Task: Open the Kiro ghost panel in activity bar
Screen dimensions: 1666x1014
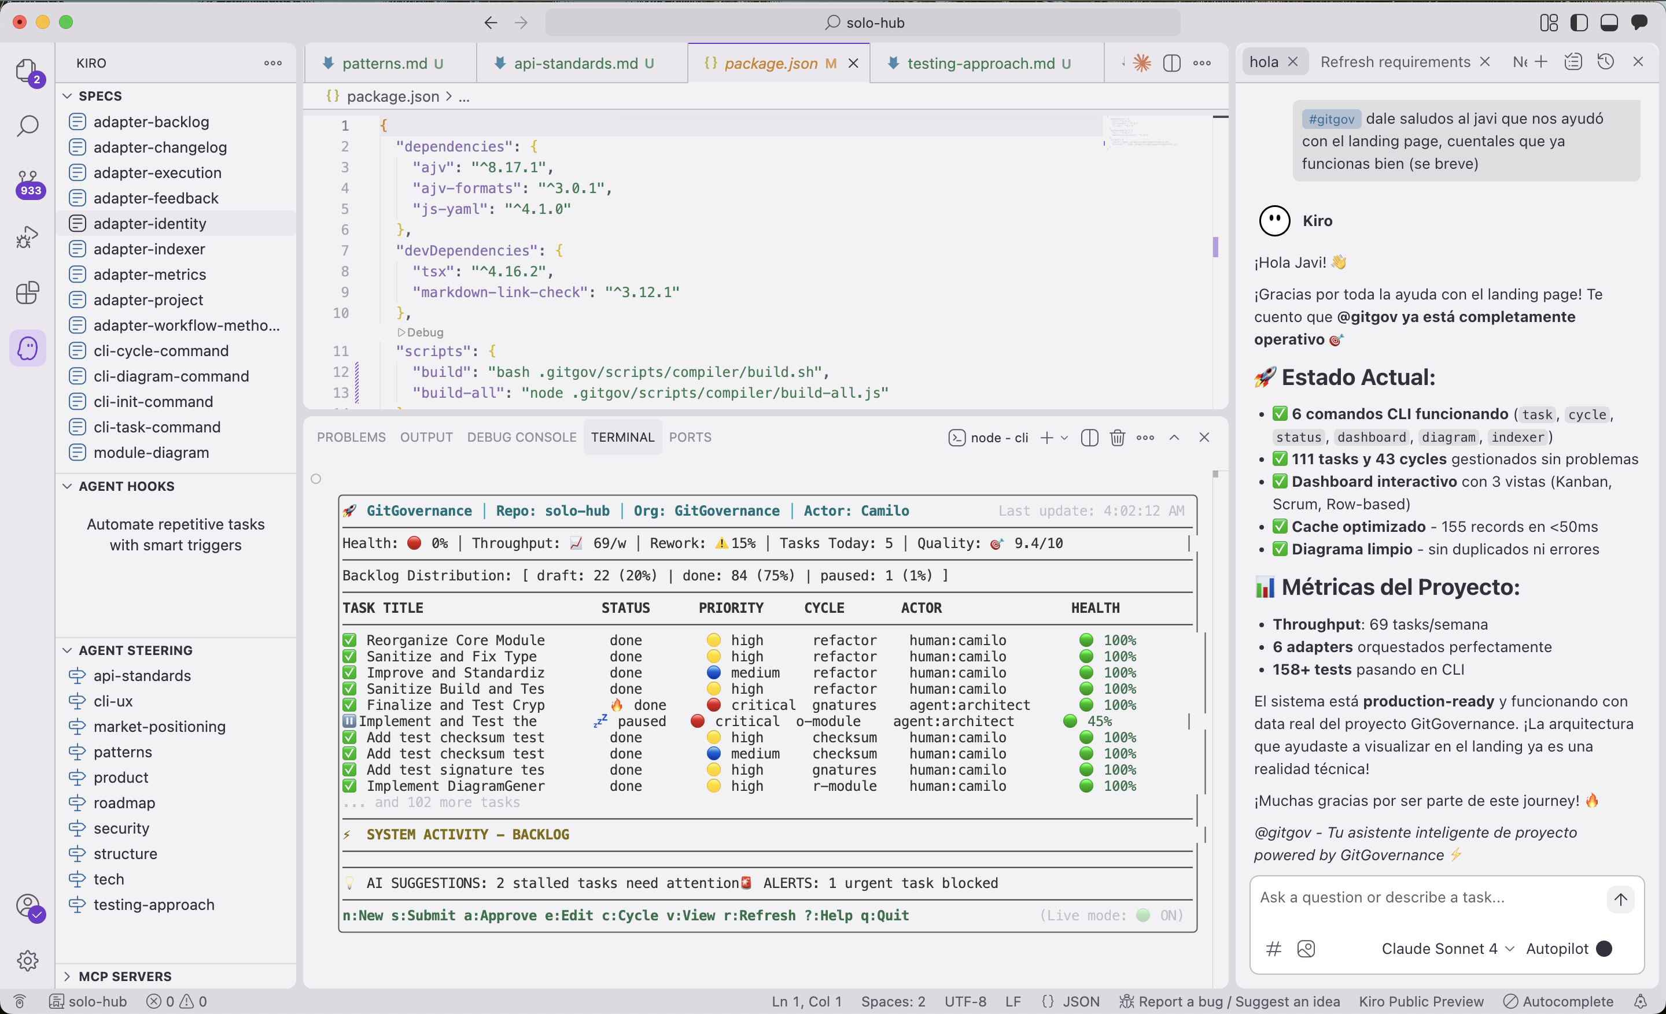Action: click(27, 348)
